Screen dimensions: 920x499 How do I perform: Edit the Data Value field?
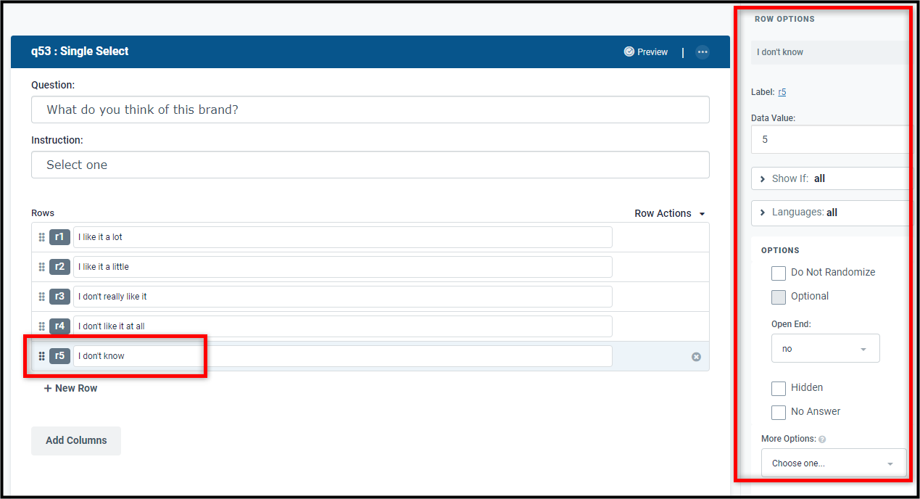point(830,139)
